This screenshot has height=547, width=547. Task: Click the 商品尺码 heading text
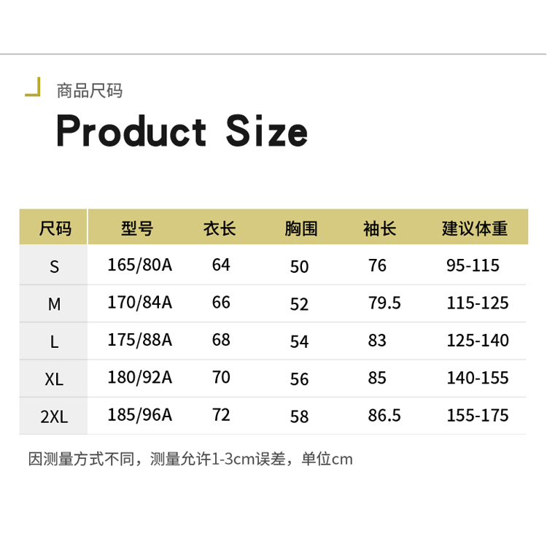[90, 91]
